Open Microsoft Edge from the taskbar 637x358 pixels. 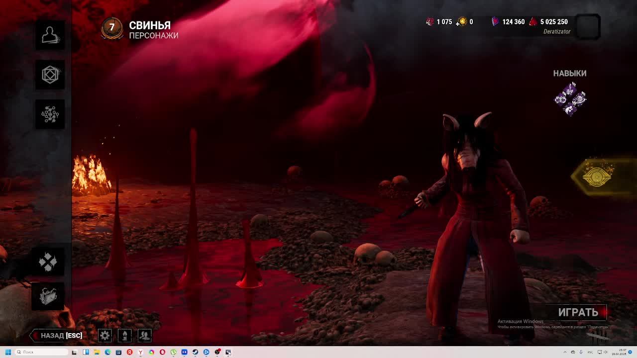[107, 352]
